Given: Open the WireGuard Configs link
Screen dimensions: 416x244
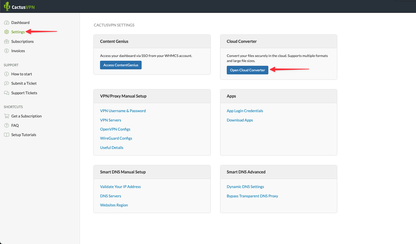Looking at the screenshot, I should click(x=116, y=138).
